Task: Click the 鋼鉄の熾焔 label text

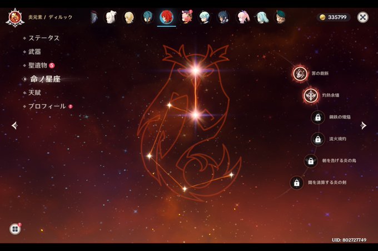Action: (340, 117)
